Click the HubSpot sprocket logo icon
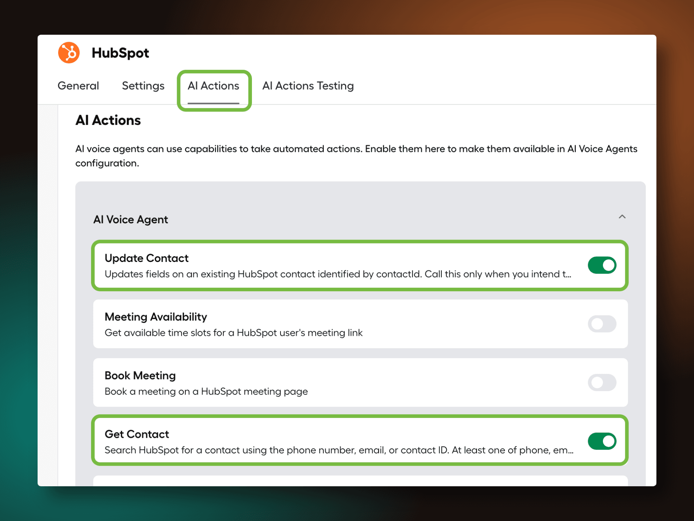This screenshot has height=521, width=694. coord(69,53)
